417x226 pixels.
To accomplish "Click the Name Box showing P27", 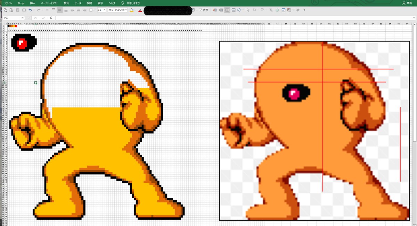I will coord(12,18).
